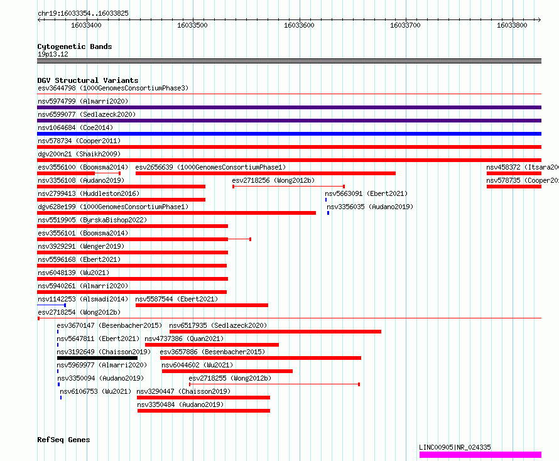The image size is (559, 461).
Task: Open the nsv2799413 (Huddleston2016) variant label
Action: [89, 193]
